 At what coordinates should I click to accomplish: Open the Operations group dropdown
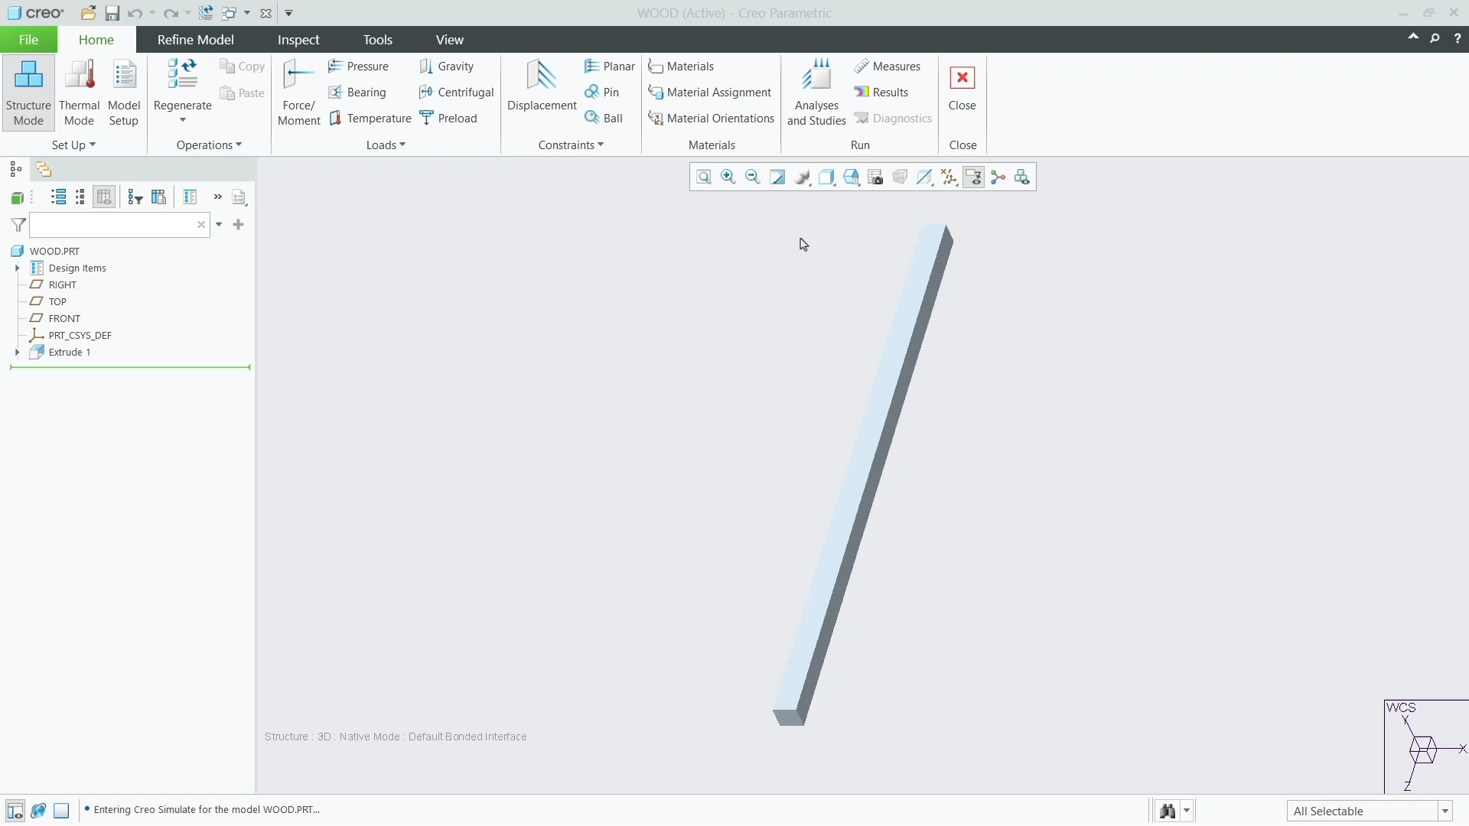click(209, 145)
